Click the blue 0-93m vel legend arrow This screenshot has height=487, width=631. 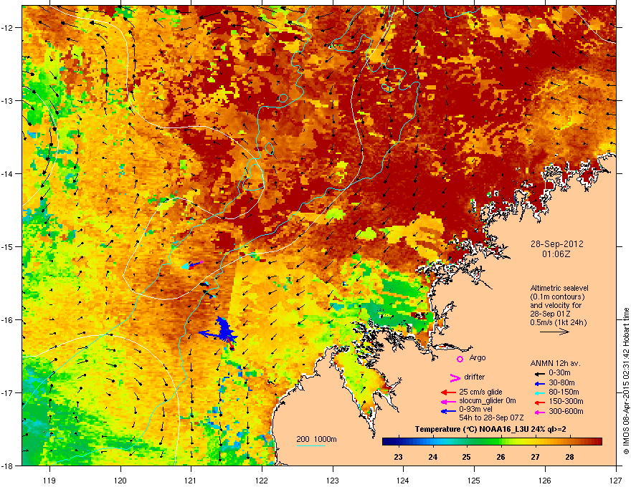click(x=448, y=411)
